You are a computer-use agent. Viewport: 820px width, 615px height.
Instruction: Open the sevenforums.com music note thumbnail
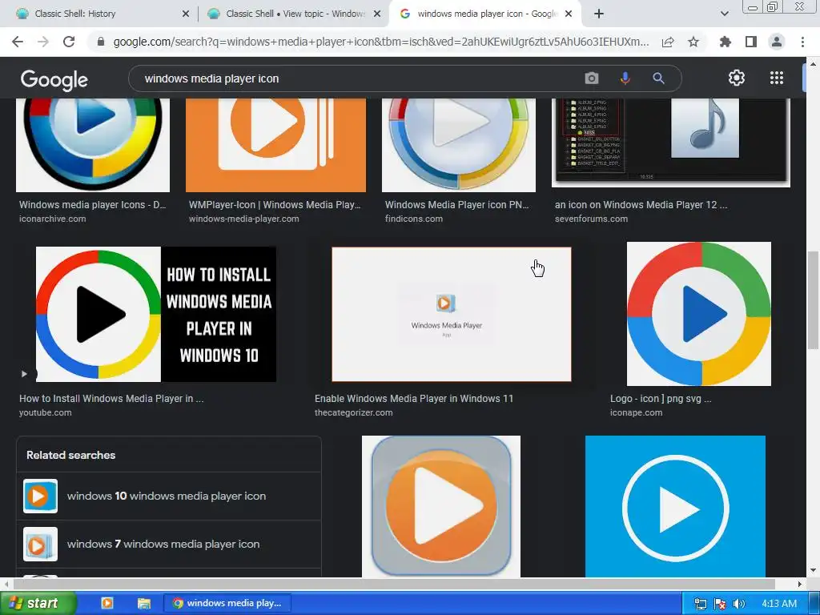click(x=671, y=143)
